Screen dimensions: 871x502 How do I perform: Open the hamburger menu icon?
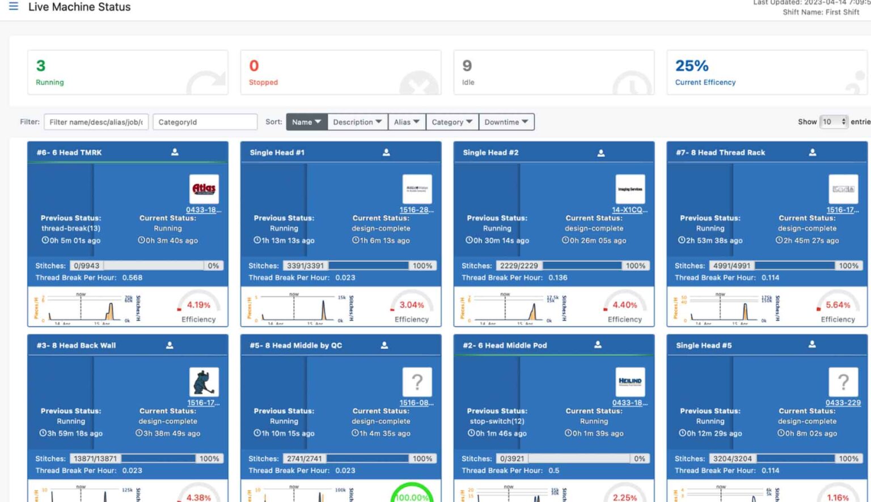pyautogui.click(x=14, y=6)
